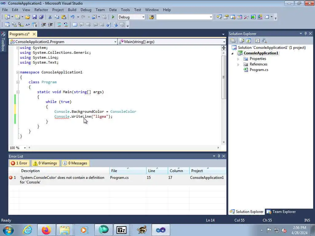Save Program.cs with the floppy disk icon
315x236 pixels.
tap(34, 17)
